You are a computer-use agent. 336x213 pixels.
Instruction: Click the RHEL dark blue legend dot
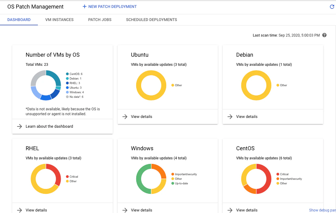(67, 83)
